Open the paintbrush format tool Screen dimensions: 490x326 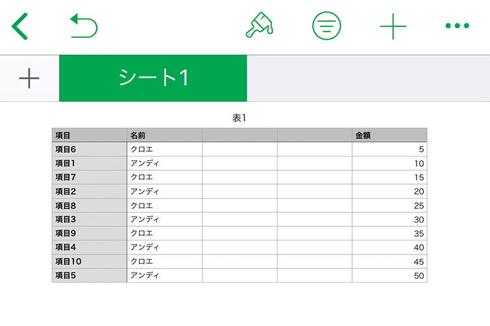(259, 25)
